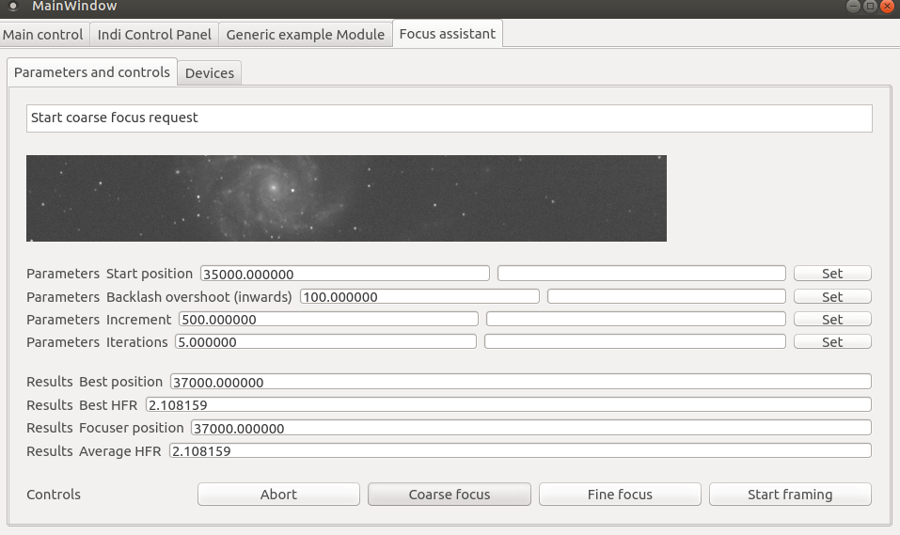Click the Start position value 35000.000000
900x535 pixels.
[345, 274]
